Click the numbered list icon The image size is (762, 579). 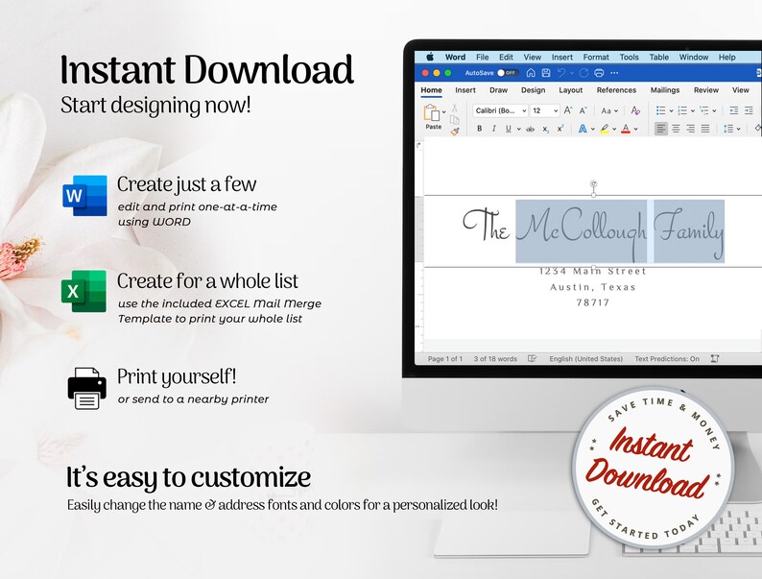coord(682,110)
